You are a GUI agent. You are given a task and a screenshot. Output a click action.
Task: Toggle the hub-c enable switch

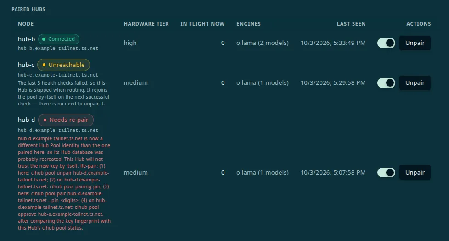[x=386, y=83]
